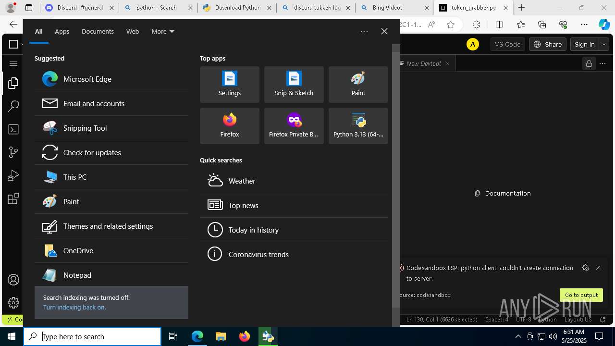The height and width of the screenshot is (346, 615).
Task: Switch to All search filter tab
Action: (x=39, y=31)
